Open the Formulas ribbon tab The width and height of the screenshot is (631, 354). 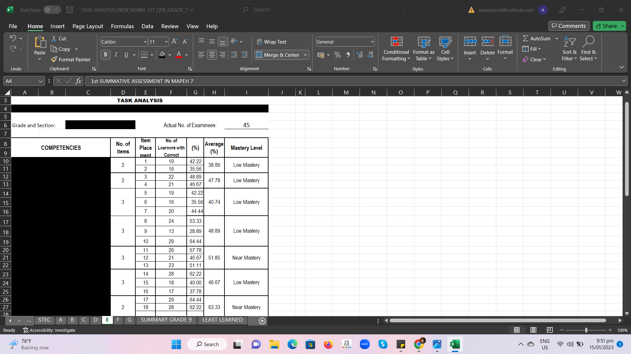tap(122, 26)
